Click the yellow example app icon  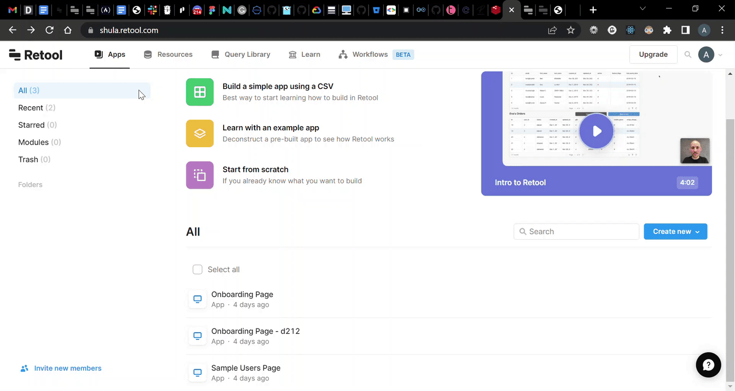click(x=199, y=133)
